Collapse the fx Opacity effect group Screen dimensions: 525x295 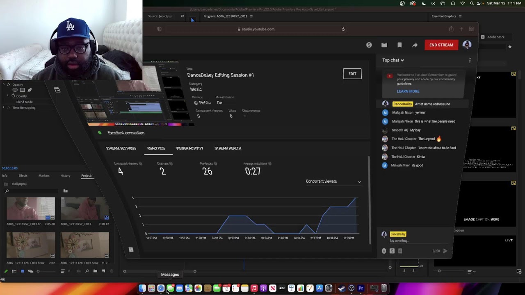click(x=4, y=85)
